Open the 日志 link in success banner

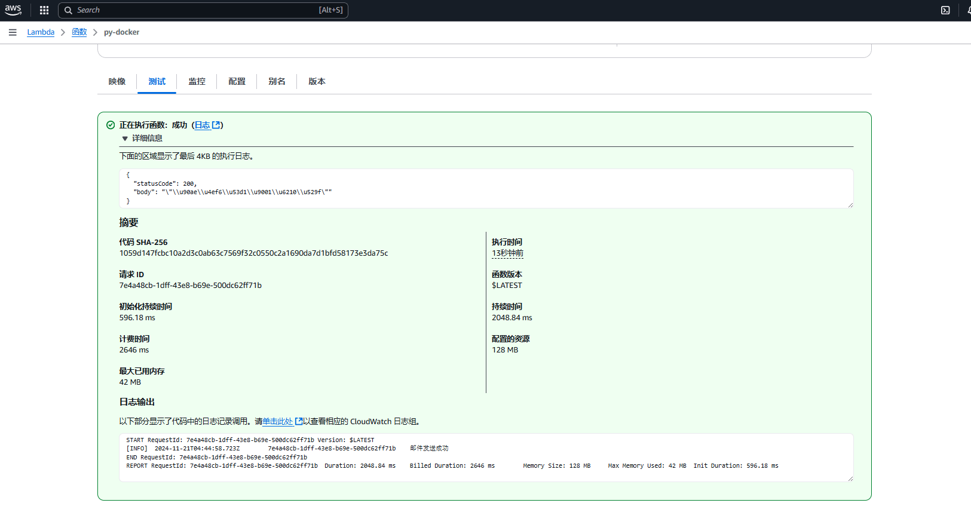pos(203,125)
